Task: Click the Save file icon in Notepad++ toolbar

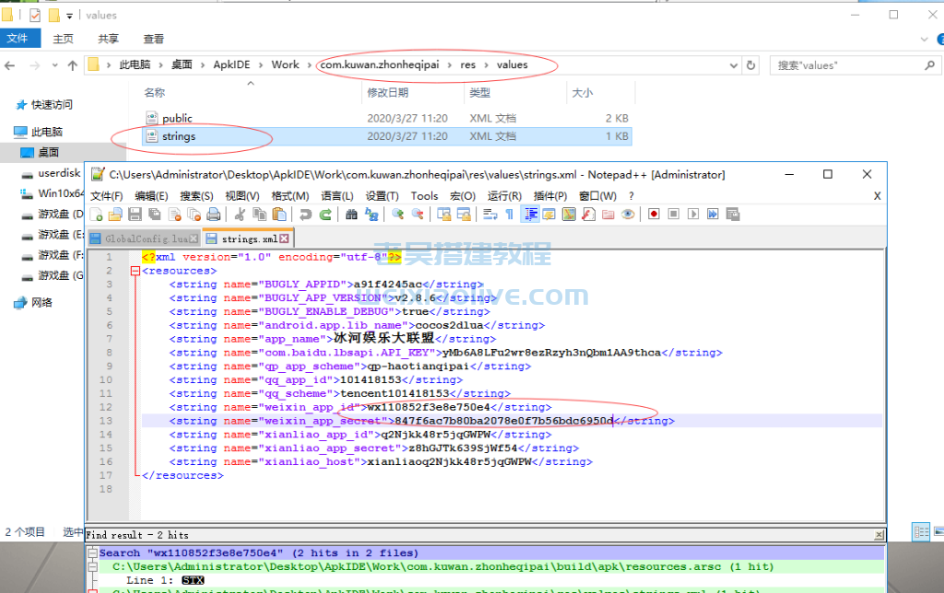Action: (135, 215)
